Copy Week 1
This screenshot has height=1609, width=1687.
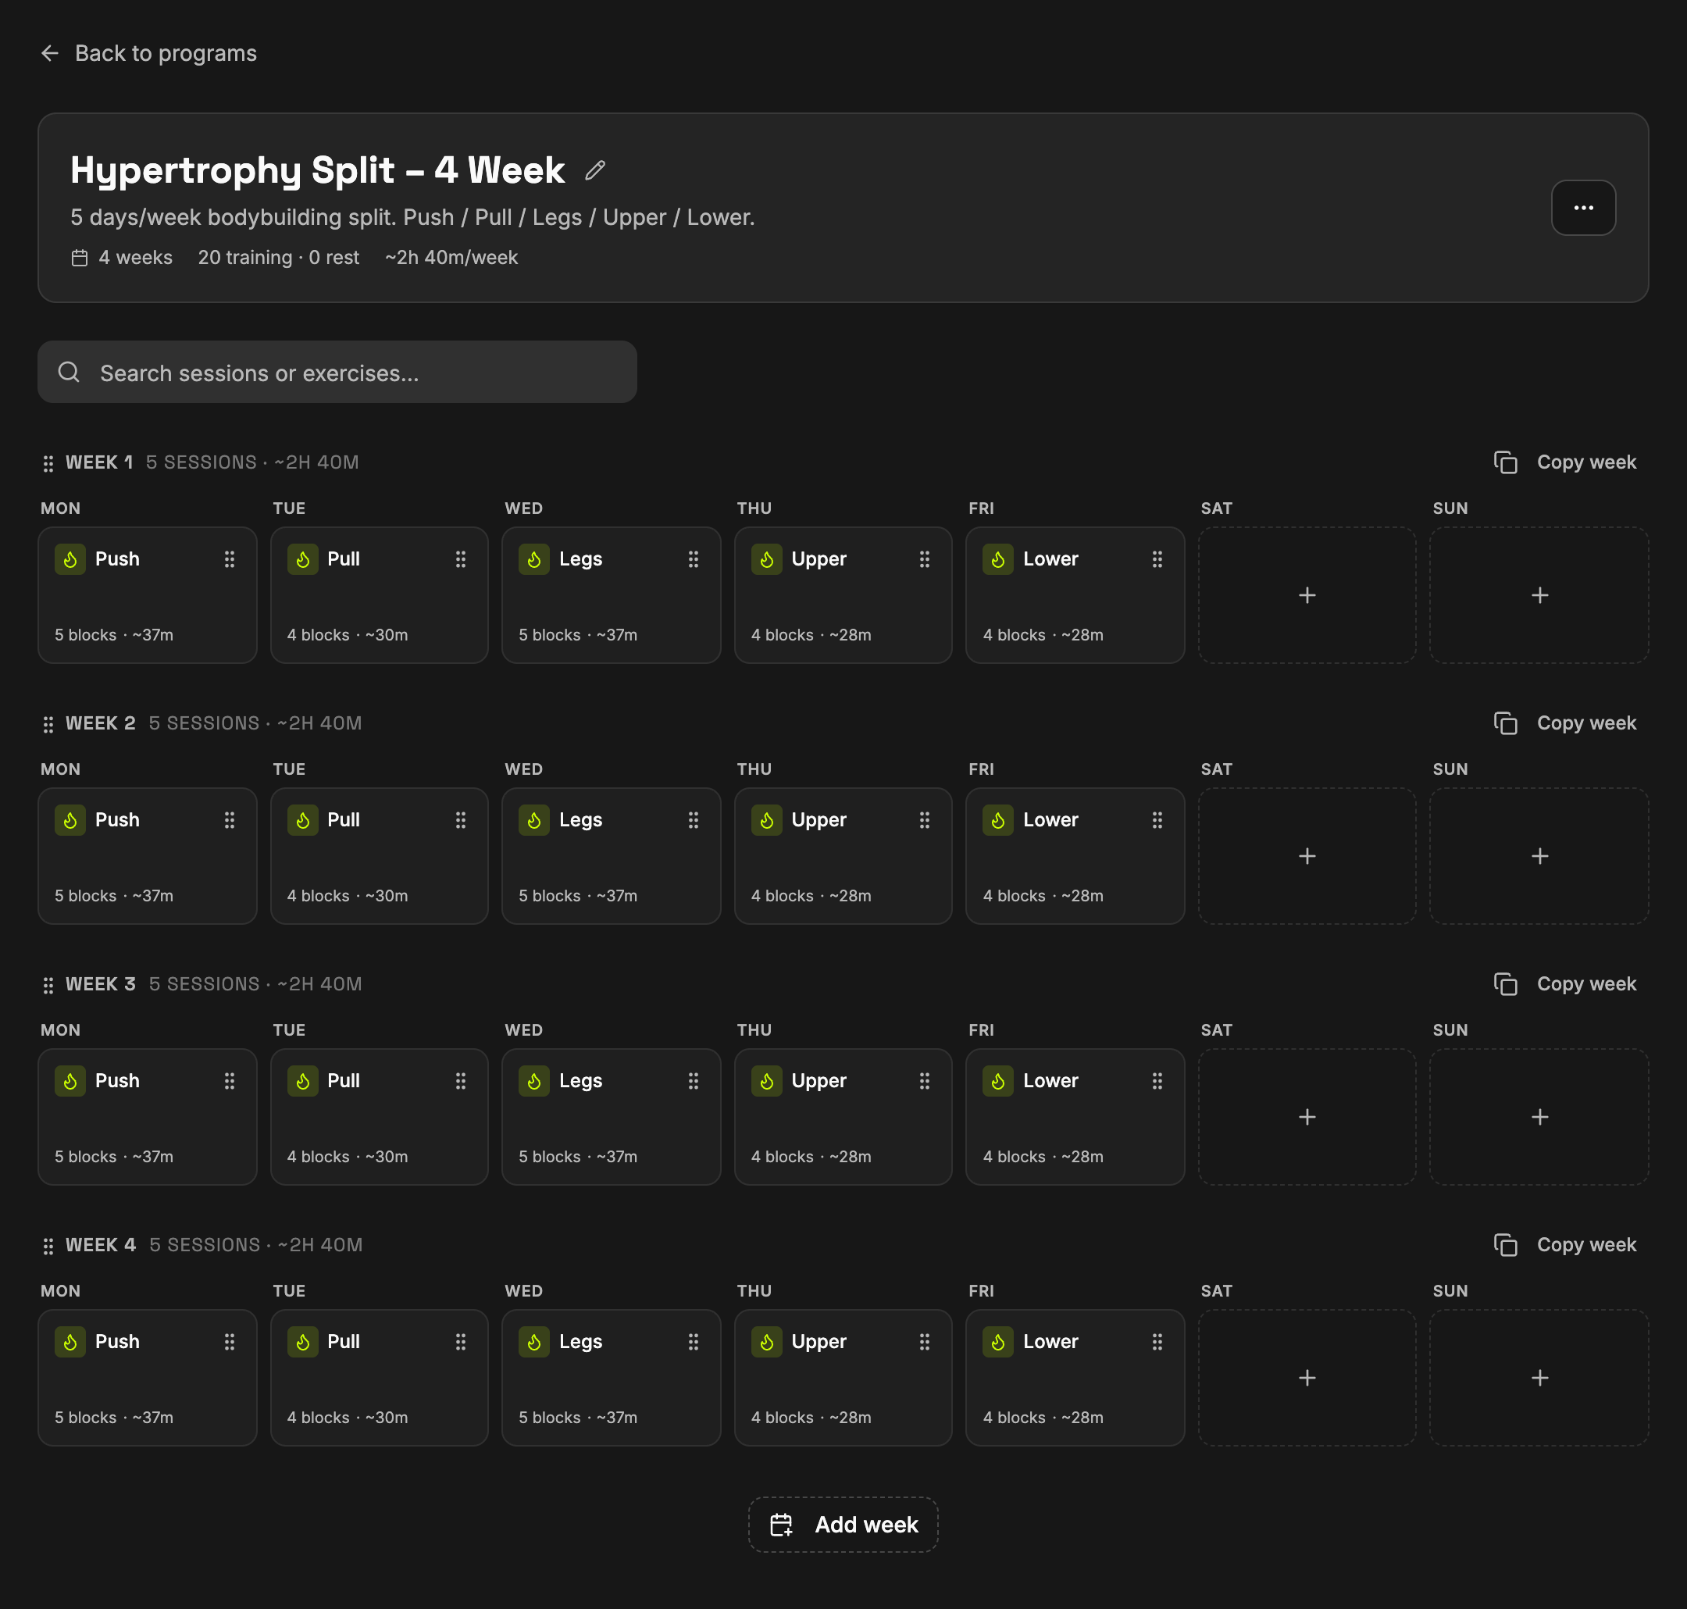tap(1564, 462)
